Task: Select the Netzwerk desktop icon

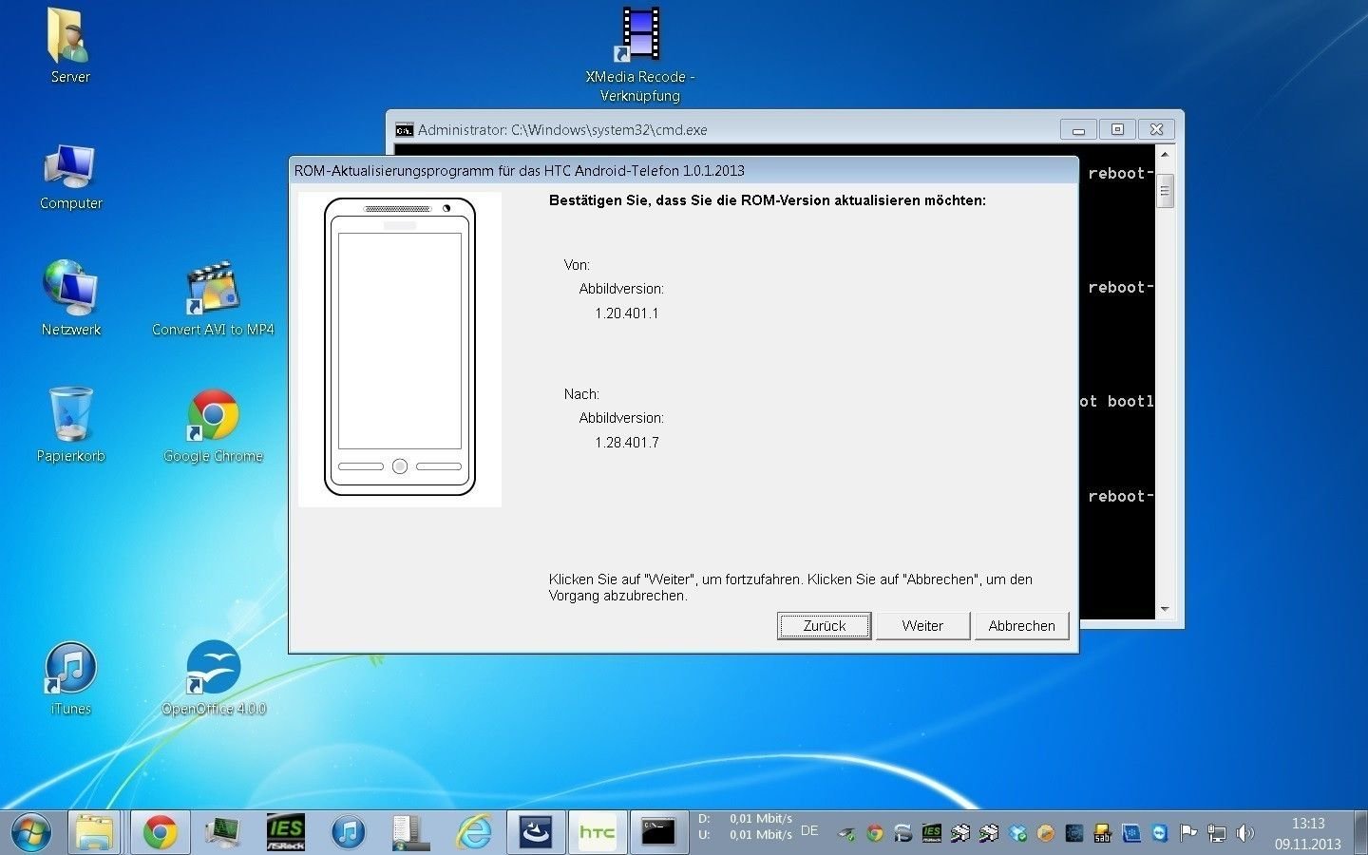Action: click(70, 298)
